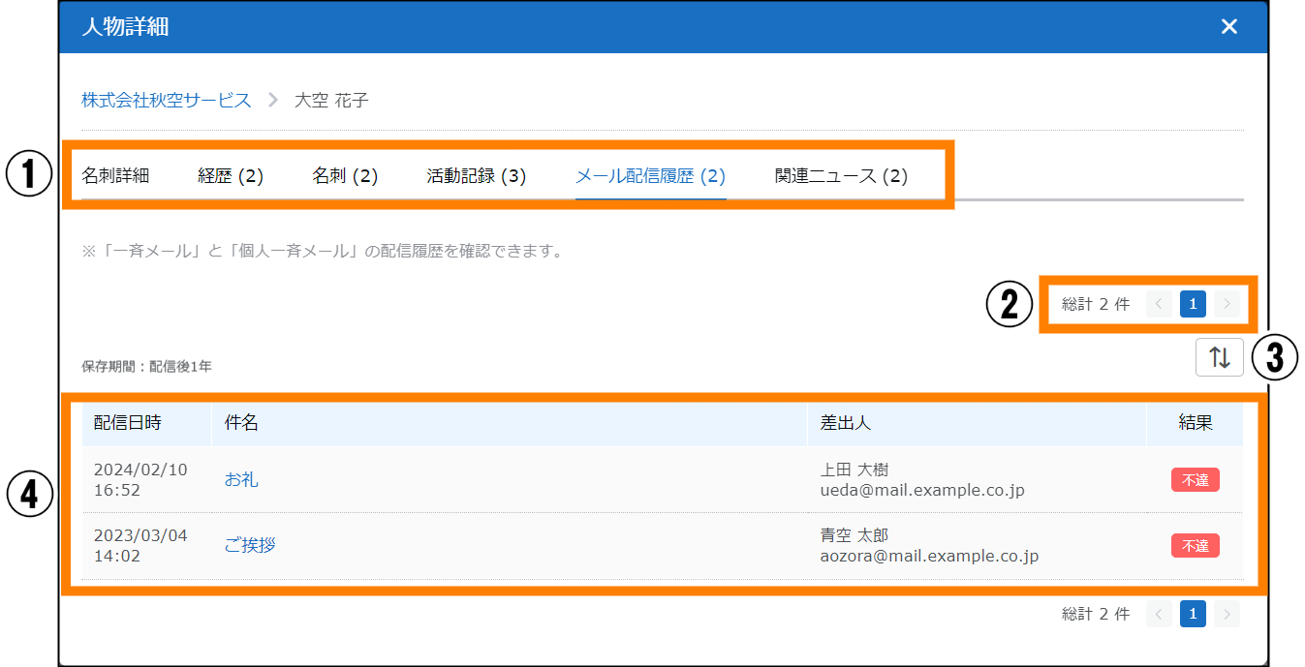The image size is (1305, 667).
Task: Select page 1 in the bottom pagination
Action: coord(1193,614)
